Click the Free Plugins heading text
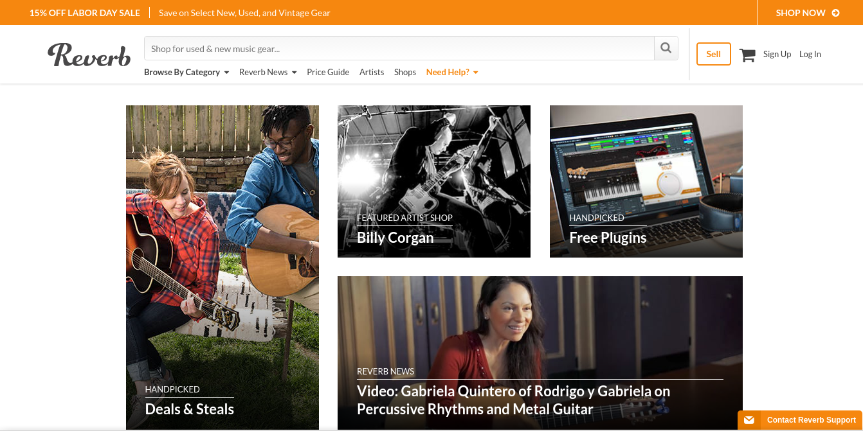 pos(608,238)
